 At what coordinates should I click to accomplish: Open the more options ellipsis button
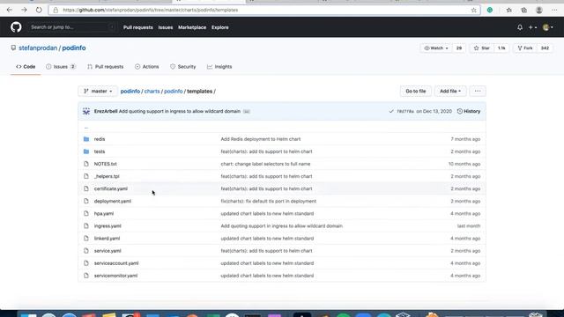click(x=478, y=92)
